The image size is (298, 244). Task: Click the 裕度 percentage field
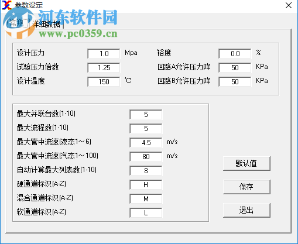(235, 54)
